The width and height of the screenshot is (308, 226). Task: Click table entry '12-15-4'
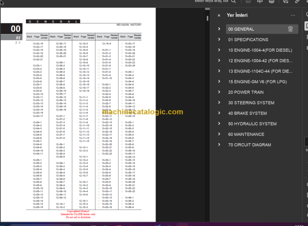tap(106, 44)
